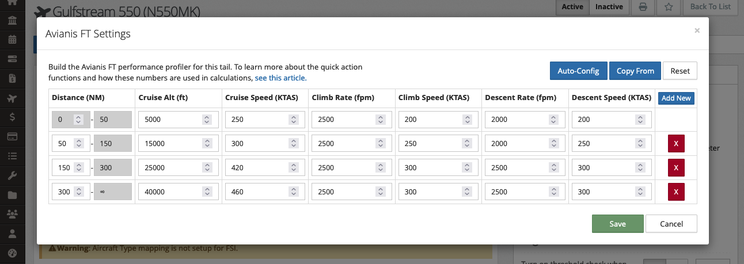Click the Descent Speed stepper in 50-150 row
This screenshot has width=744, height=264.
tap(640, 144)
